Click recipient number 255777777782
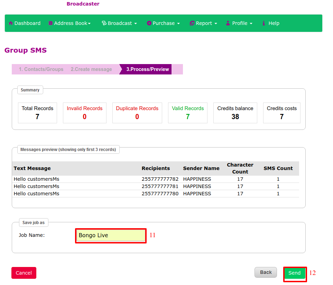333x285 pixels. 160,179
